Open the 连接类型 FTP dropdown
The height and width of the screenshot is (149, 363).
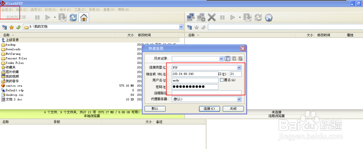(239, 68)
